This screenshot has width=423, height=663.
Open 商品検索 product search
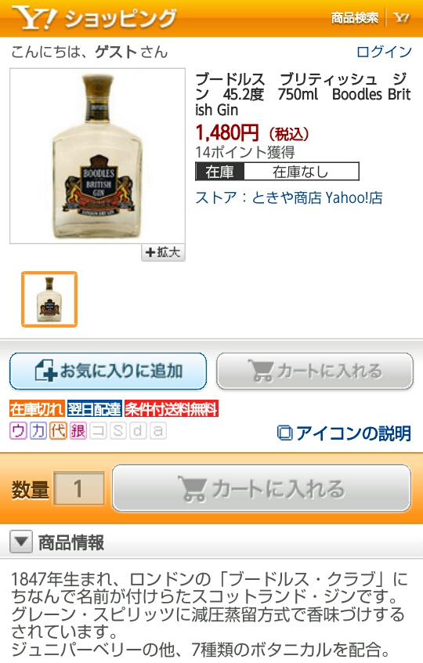click(354, 18)
